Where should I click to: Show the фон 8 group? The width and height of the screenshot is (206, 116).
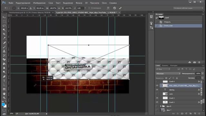click(x=157, y=106)
